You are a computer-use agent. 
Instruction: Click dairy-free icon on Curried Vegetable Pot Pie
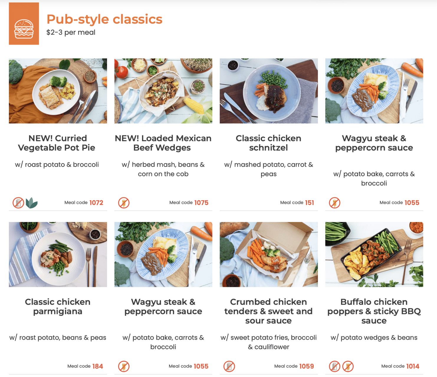coord(18,203)
